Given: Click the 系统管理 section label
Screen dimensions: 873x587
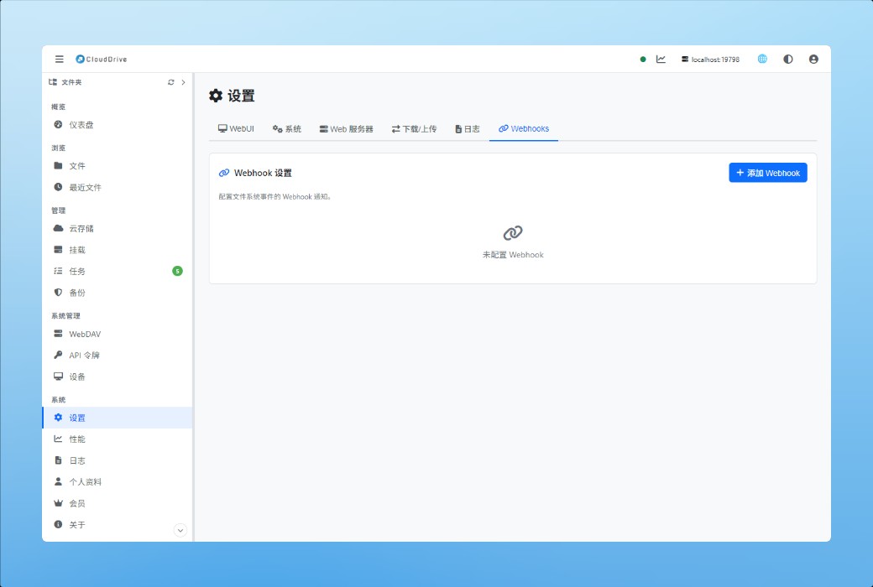Looking at the screenshot, I should tap(65, 315).
